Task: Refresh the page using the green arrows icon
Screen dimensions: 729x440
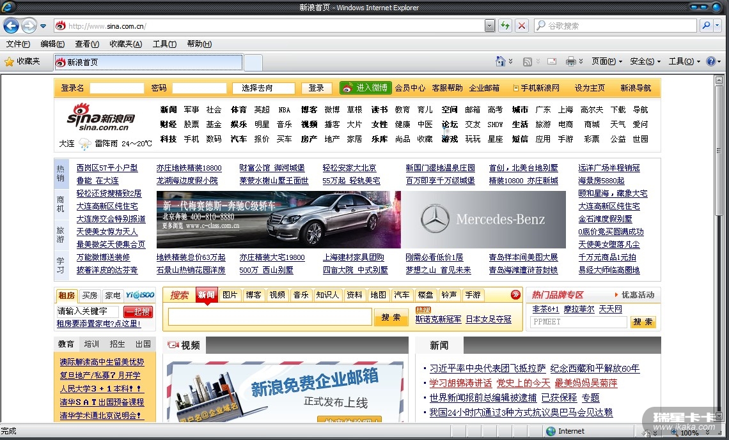Action: (505, 26)
